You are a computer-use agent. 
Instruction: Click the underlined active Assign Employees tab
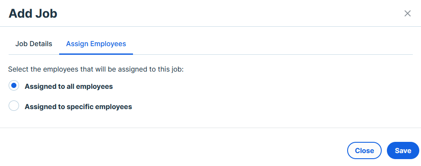96,44
